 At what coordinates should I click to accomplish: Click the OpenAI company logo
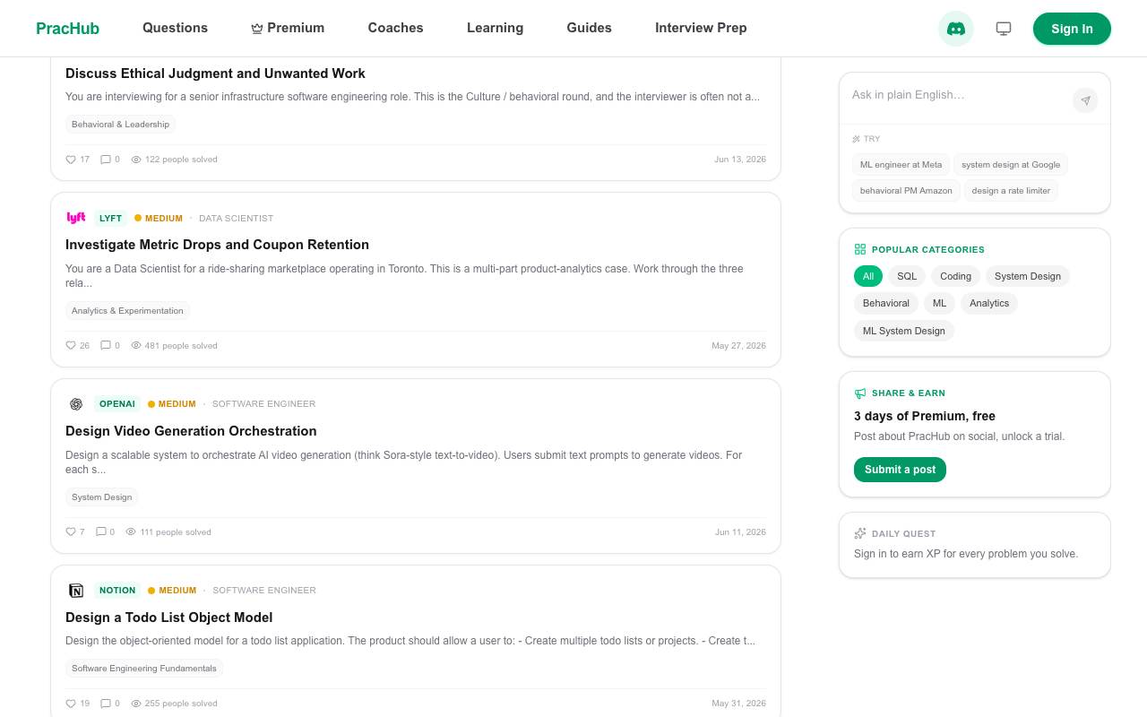(76, 404)
